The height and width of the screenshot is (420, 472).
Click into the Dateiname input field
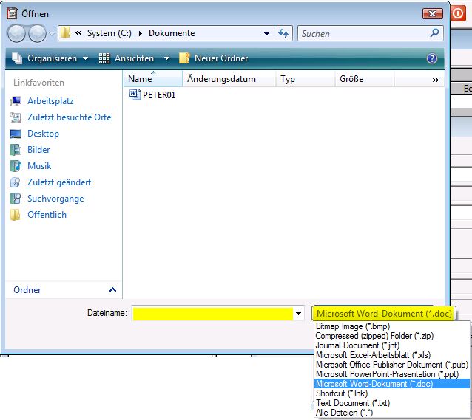click(x=213, y=314)
